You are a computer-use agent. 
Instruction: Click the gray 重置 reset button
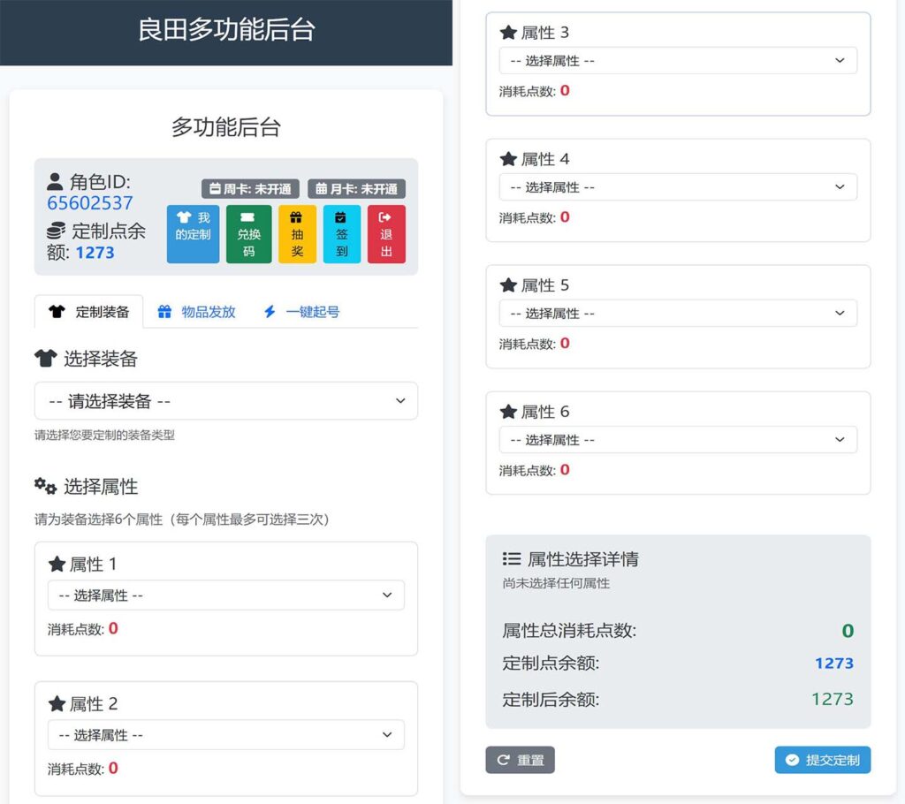(520, 760)
